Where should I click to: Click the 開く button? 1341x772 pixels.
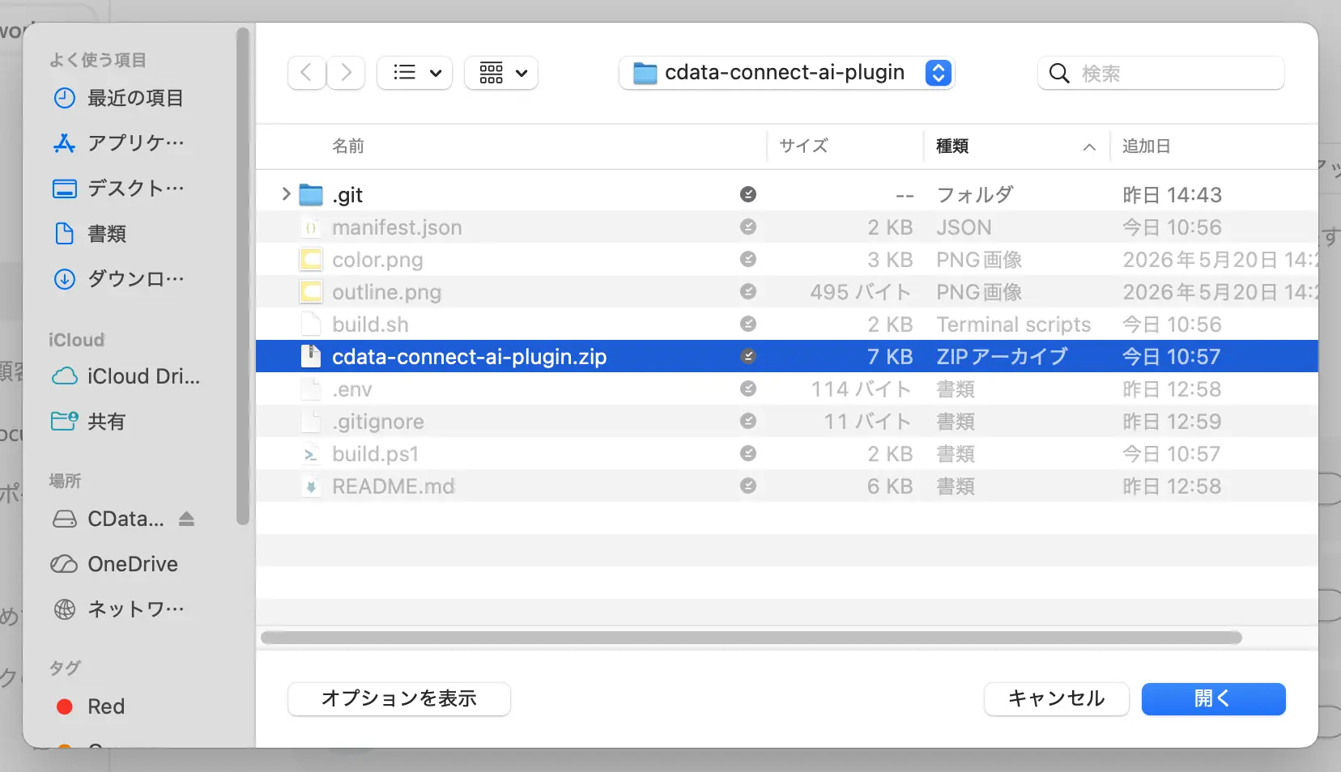point(1213,698)
